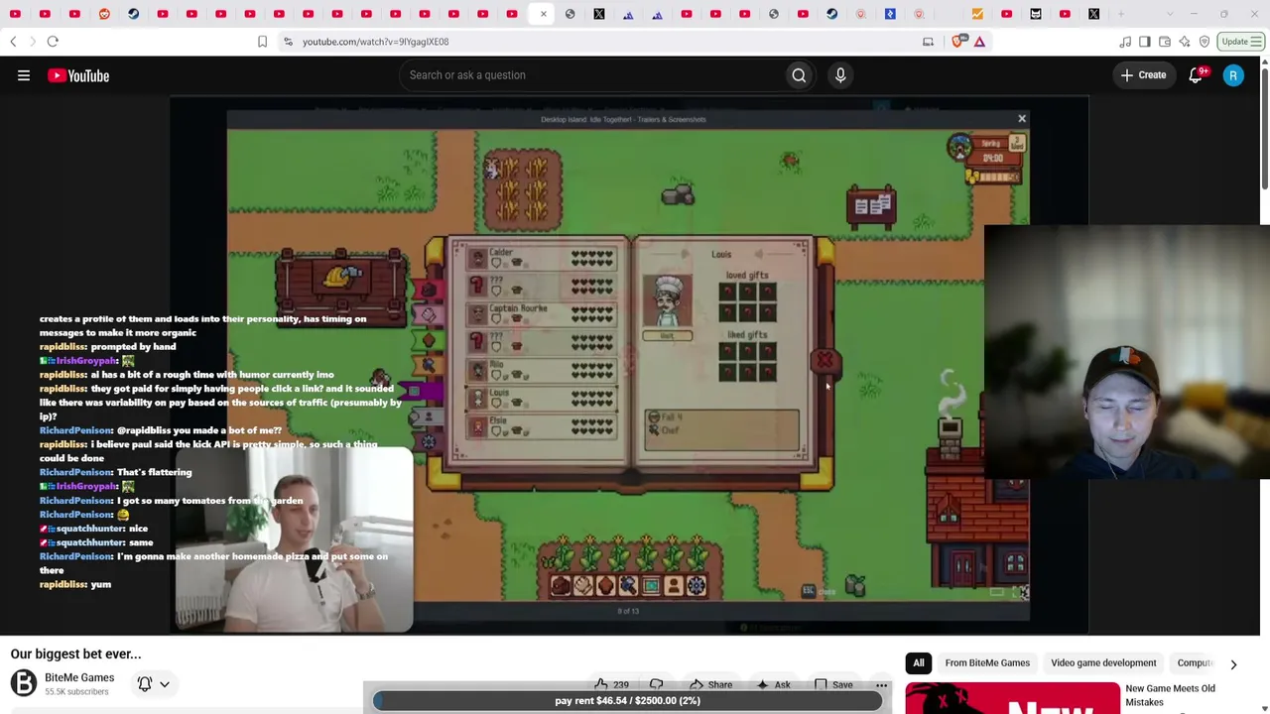The width and height of the screenshot is (1270, 714).
Task: Start voice search with the microphone icon
Action: [840, 75]
